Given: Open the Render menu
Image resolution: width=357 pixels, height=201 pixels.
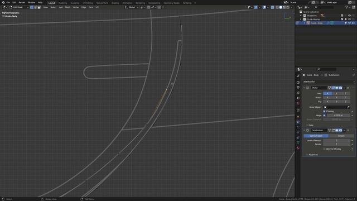Looking at the screenshot, I should click(x=22, y=2).
